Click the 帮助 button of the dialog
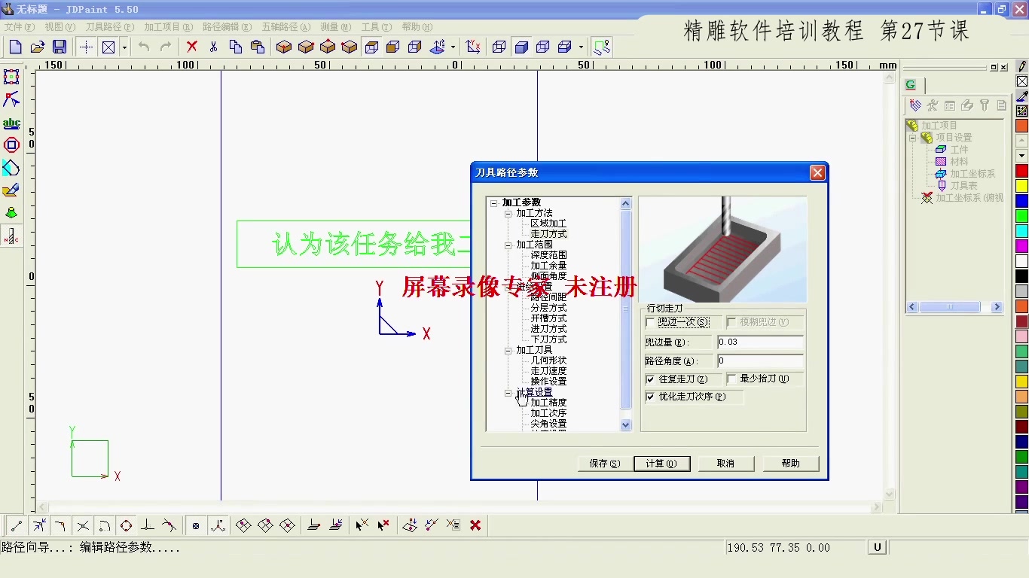The width and height of the screenshot is (1029, 578). tap(789, 463)
